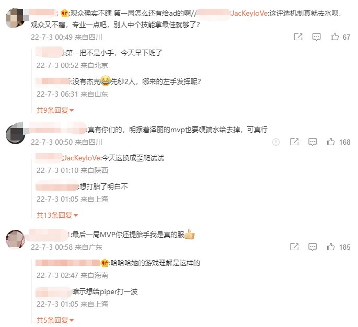Screen dimensions: 358x327
Task: Share the comment from 广东
Action: [294, 247]
